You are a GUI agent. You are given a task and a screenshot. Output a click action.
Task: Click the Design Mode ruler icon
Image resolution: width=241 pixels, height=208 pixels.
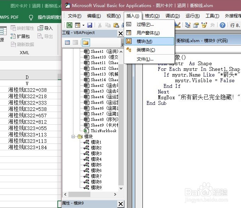178,25
